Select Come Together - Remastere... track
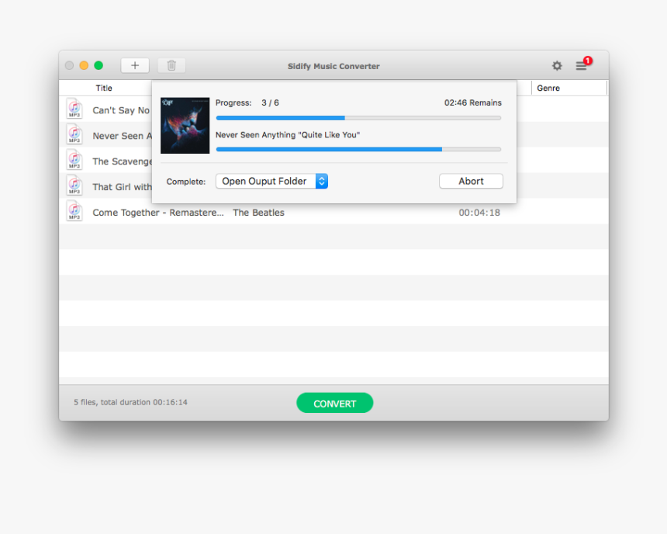This screenshot has width=667, height=534. (157, 213)
